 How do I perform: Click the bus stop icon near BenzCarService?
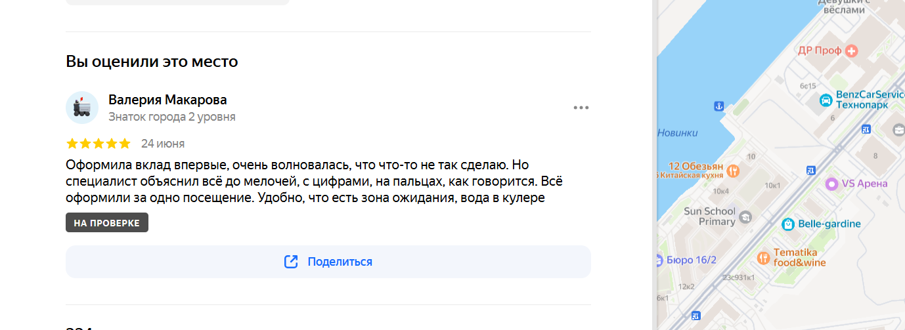[866, 129]
